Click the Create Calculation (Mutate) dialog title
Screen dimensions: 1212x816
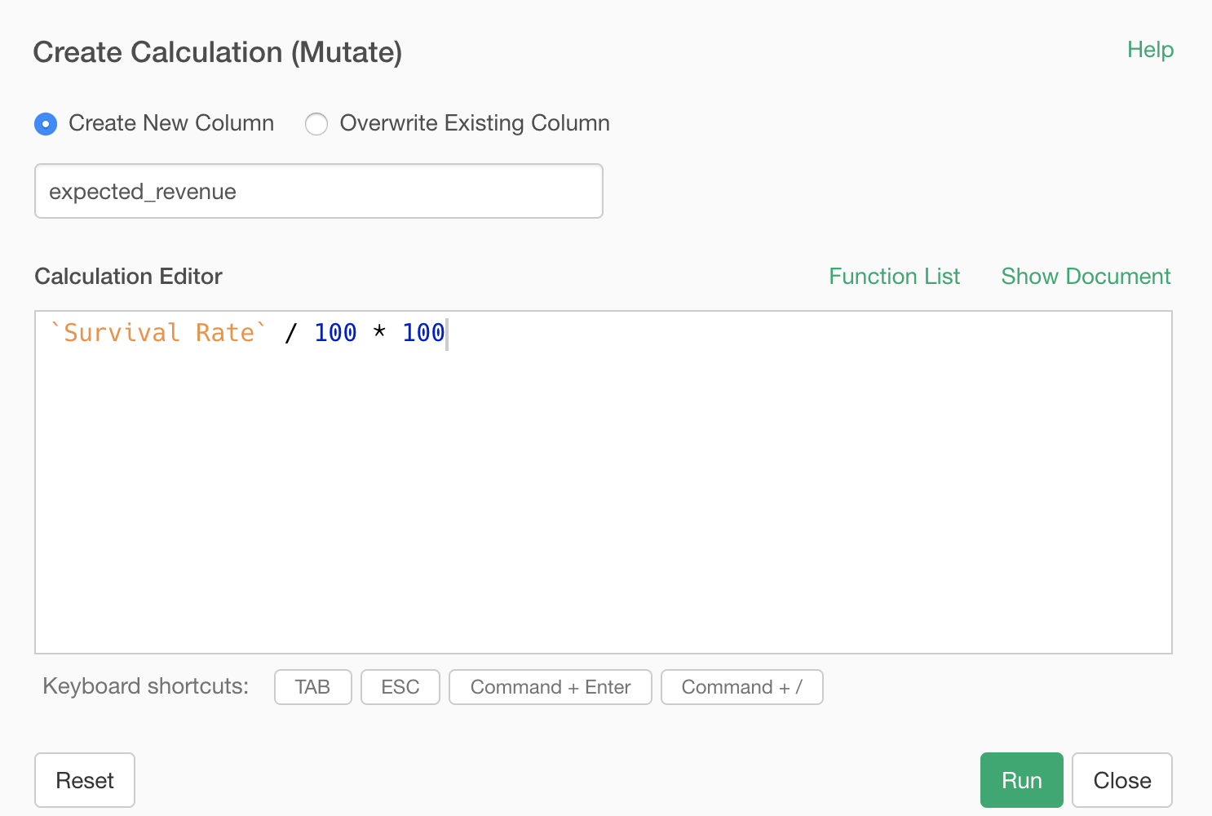(x=218, y=52)
